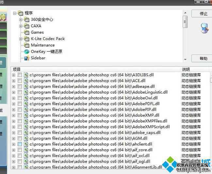
Task: Select the OneKey 一键还原 icon
Action: click(x=27, y=51)
